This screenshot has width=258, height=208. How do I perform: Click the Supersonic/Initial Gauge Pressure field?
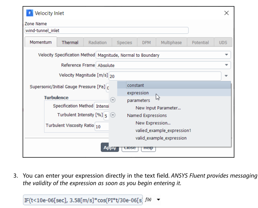pyautogui.click(x=108, y=88)
